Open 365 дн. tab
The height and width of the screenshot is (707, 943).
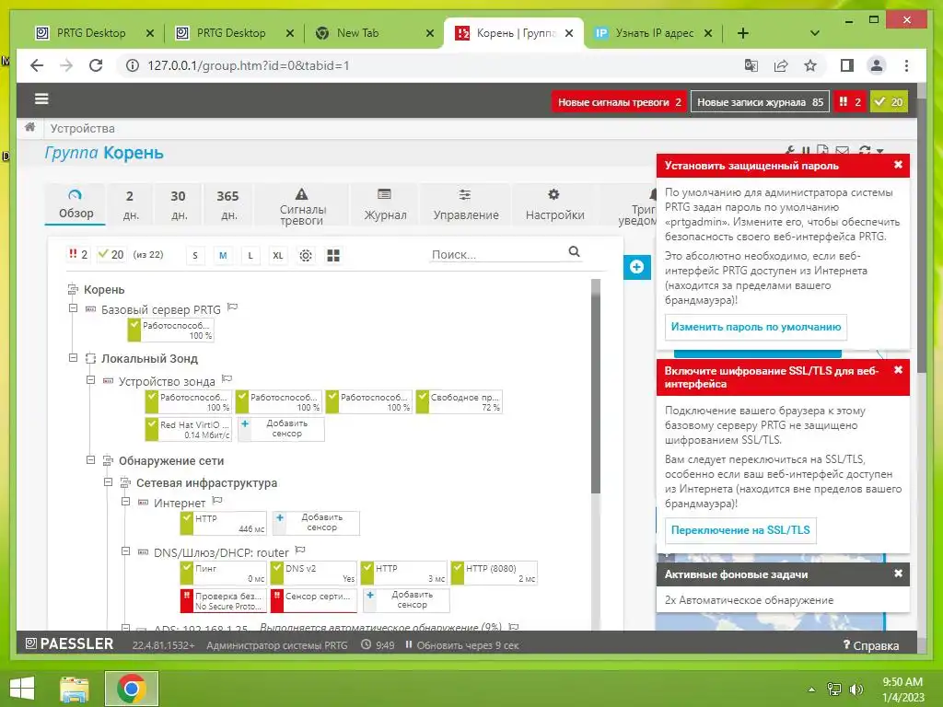(228, 204)
